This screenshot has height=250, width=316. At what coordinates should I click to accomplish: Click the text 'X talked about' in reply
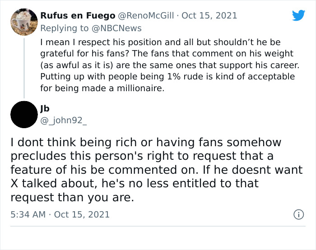(47, 184)
